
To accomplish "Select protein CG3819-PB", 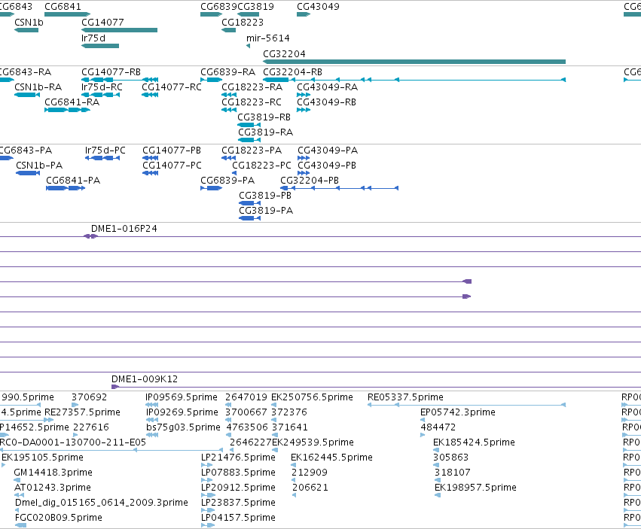I will pos(249,203).
